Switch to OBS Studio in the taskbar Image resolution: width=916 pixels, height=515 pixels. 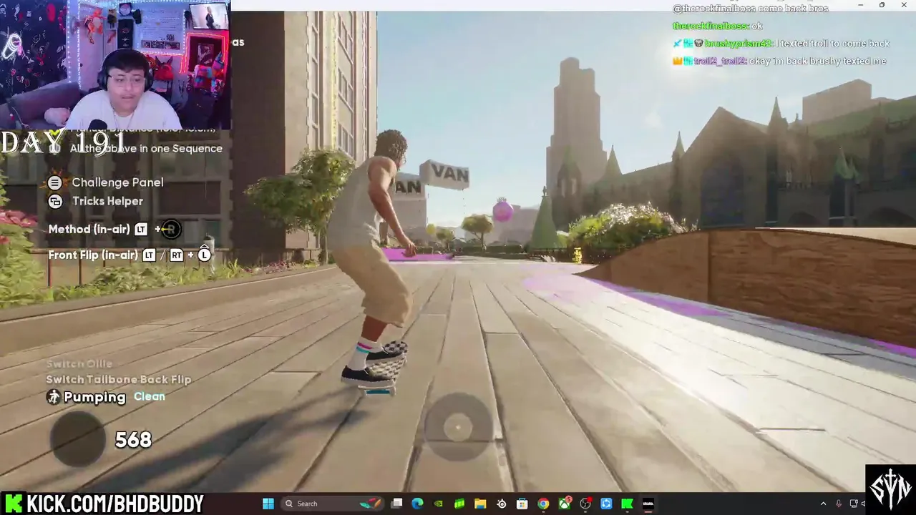pos(585,504)
